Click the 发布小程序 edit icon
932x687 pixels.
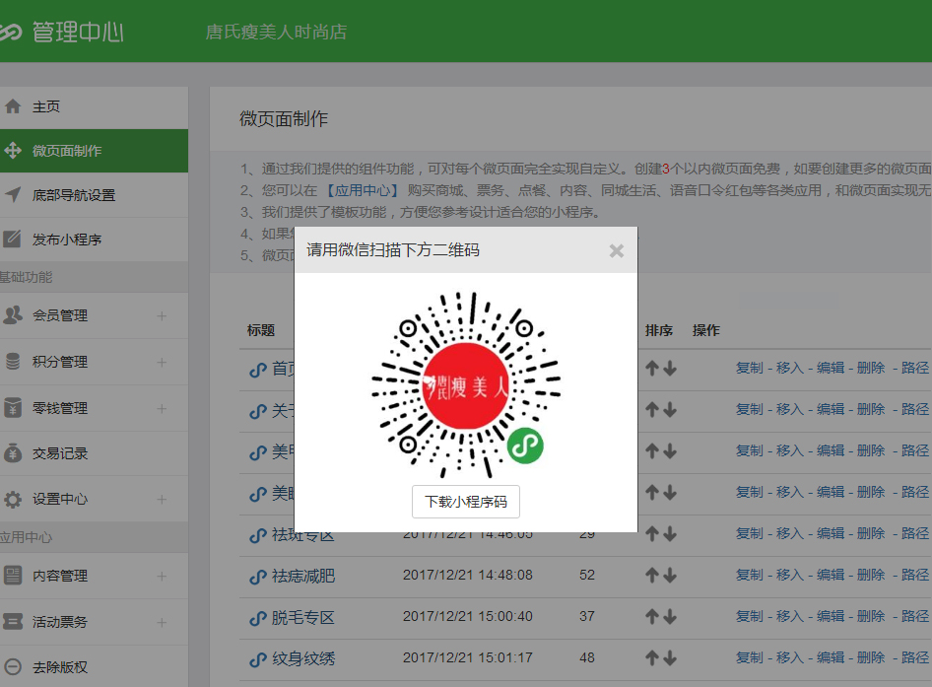point(13,239)
